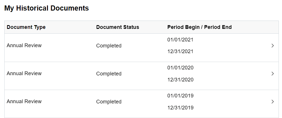282x118 pixels.
Task: Click the Period Begin header text
Action: tap(182, 27)
